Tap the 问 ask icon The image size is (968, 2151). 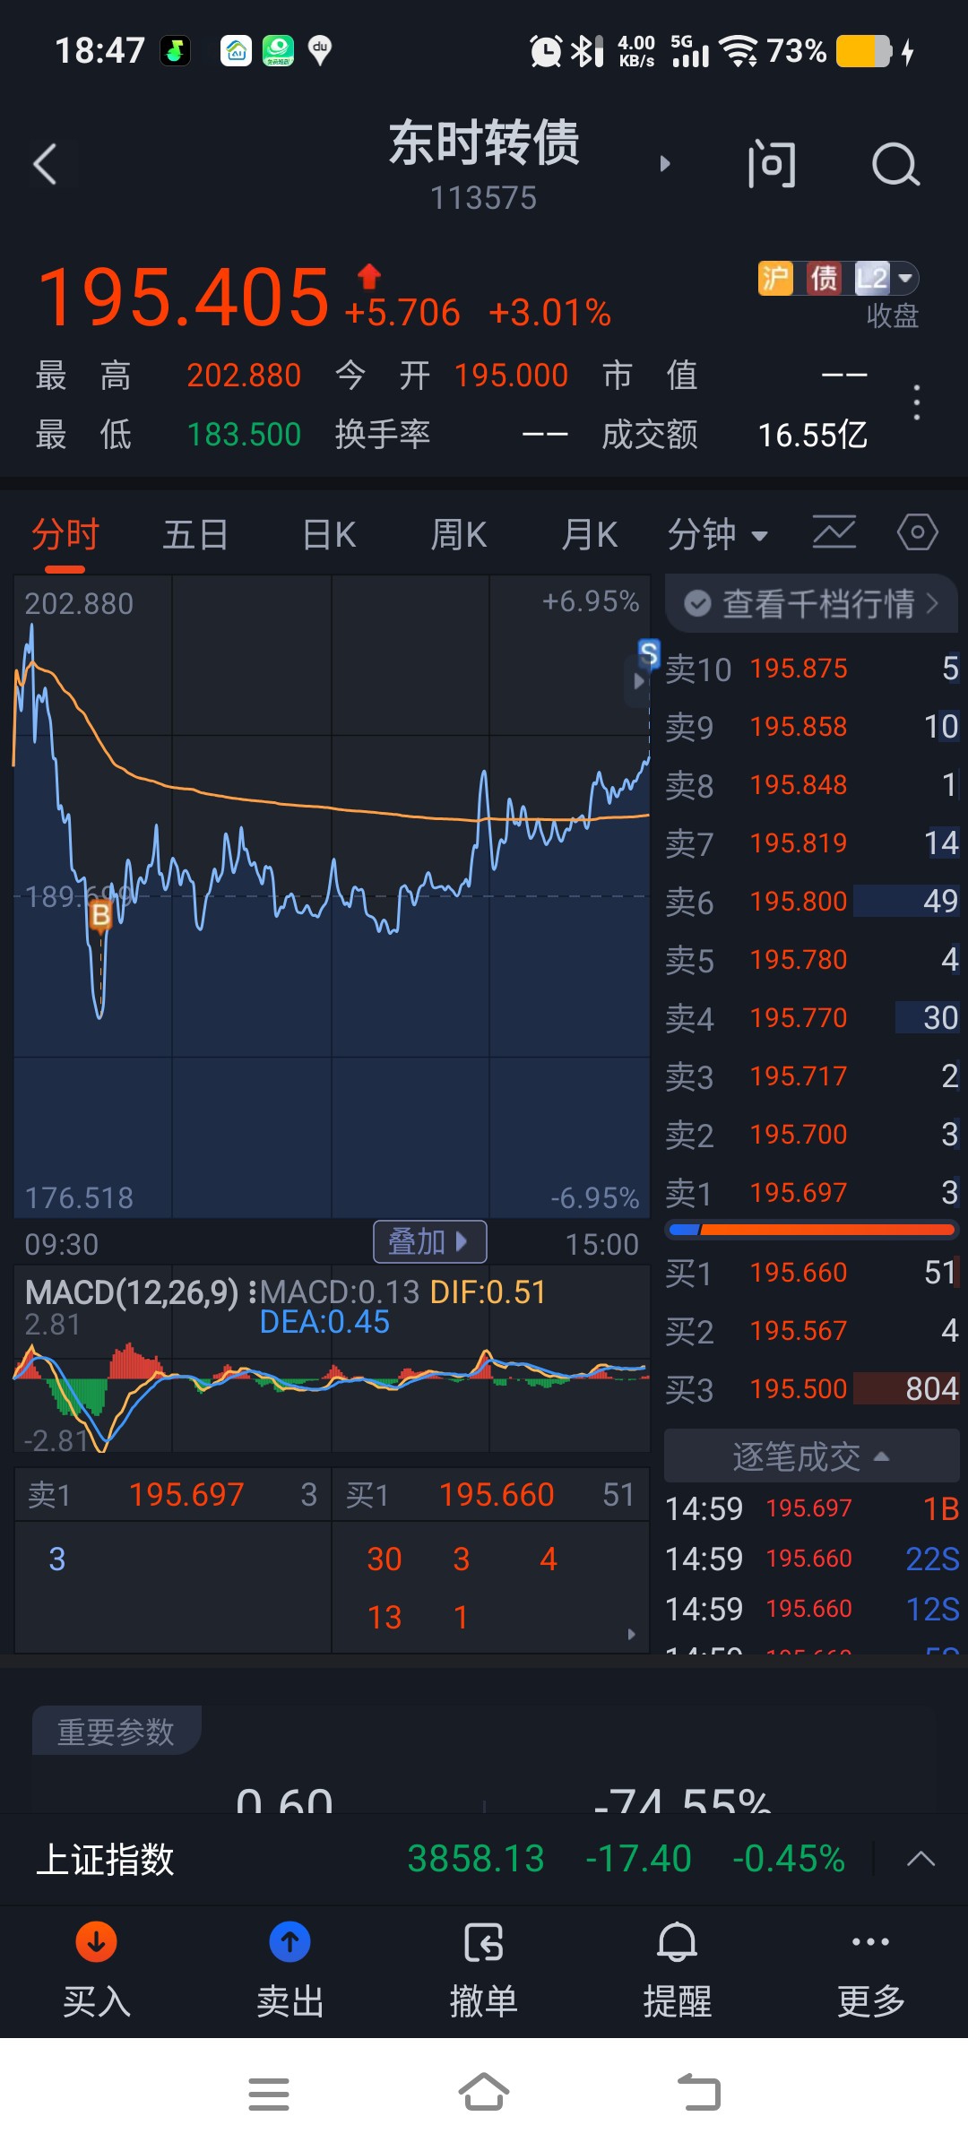click(771, 164)
